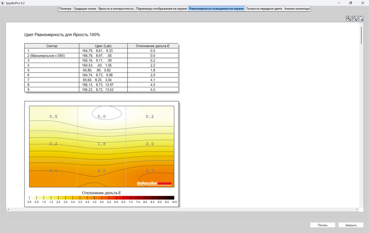Screen dimensions: 369x233
Task: Click the 4,5 sector on the uniformity map
Action: point(150,174)
